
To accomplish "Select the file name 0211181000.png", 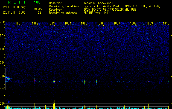I will (14, 7).
